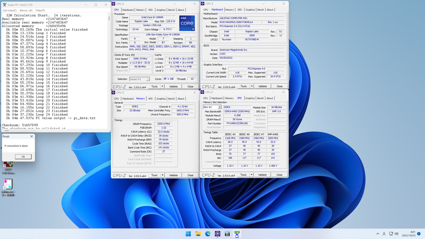The height and width of the screenshot is (239, 425).
Task: Click the CPU-Z taskbar icon
Action: point(217,234)
